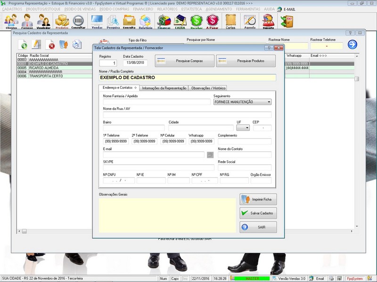Screen dimensions: 377x282
Task: Open the CADASTROS menu
Action: (x=12, y=9)
